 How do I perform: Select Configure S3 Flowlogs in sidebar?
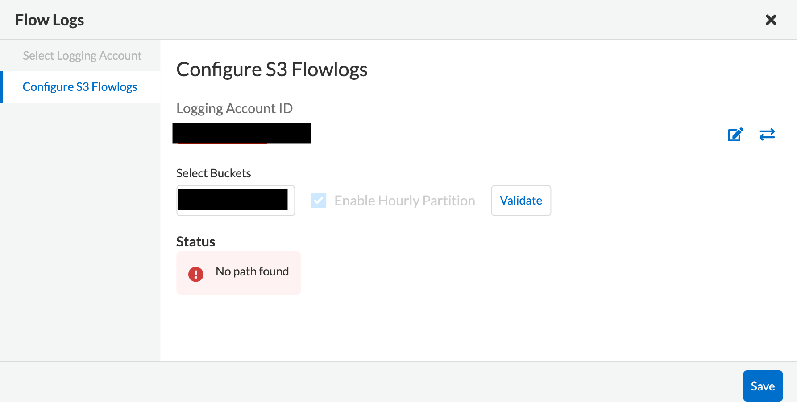(80, 87)
